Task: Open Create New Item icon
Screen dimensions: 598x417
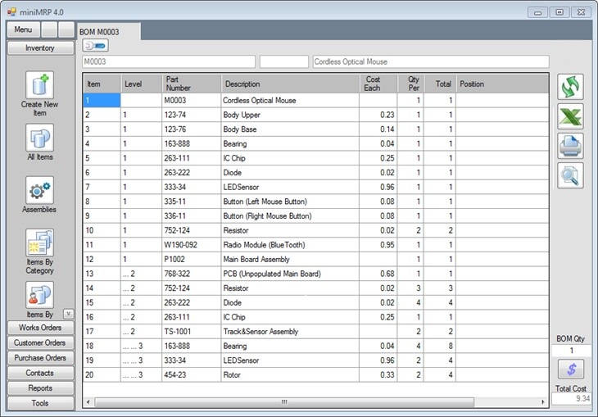Action: [x=39, y=86]
